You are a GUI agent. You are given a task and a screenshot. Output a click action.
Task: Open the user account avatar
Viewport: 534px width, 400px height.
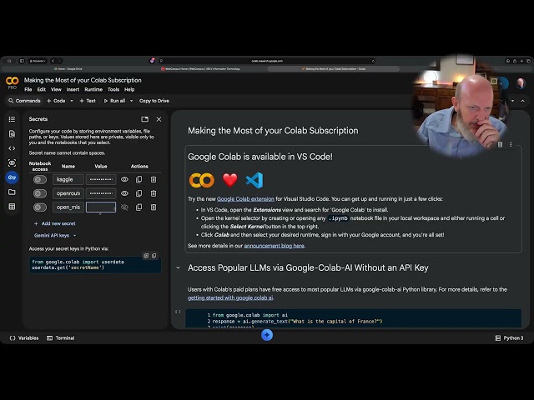pyautogui.click(x=521, y=83)
